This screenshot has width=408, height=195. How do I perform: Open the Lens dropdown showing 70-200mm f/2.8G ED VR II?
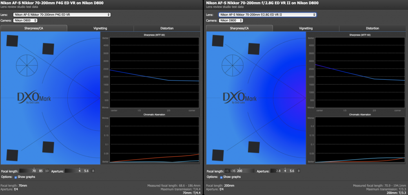(x=268, y=15)
